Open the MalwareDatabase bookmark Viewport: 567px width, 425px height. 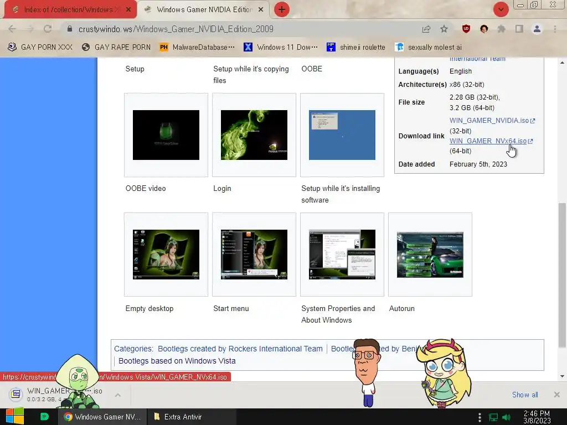pos(197,48)
